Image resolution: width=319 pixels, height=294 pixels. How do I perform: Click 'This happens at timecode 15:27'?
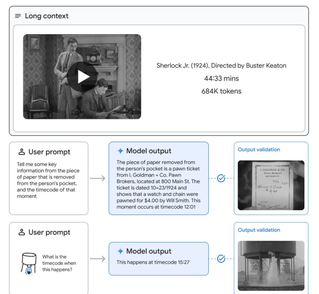pyautogui.click(x=153, y=262)
